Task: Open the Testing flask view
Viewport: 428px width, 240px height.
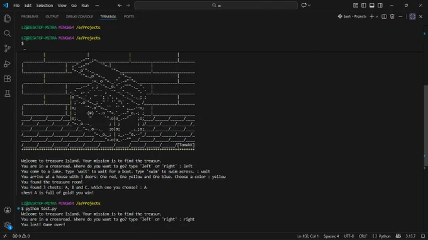Action: 8,94
